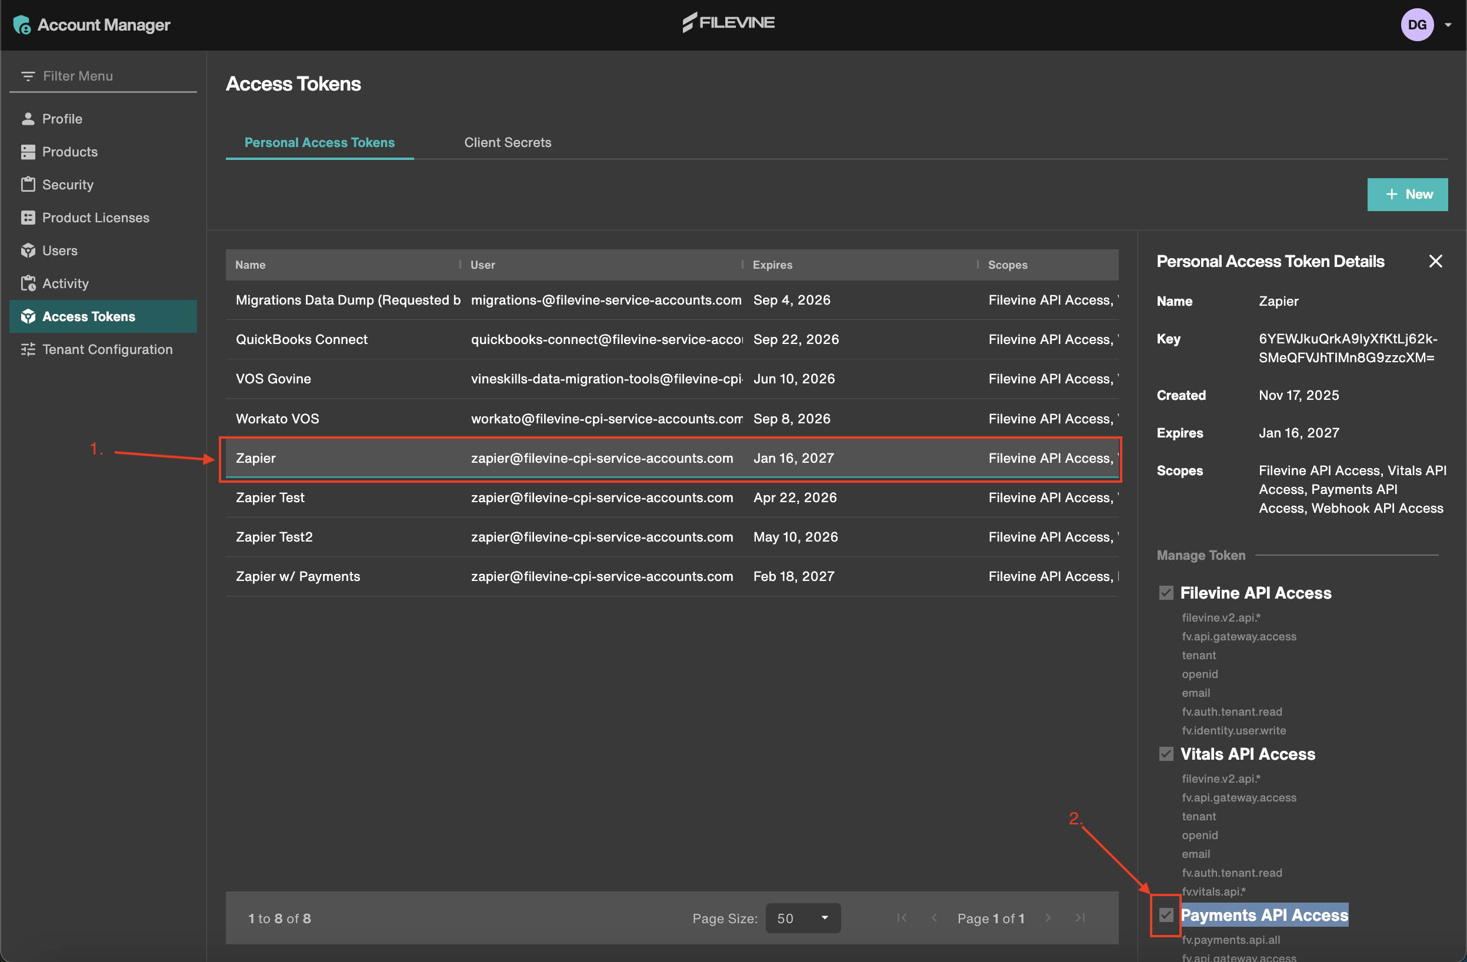Switch to the Client Secrets tab
The width and height of the screenshot is (1467, 962).
(x=507, y=142)
